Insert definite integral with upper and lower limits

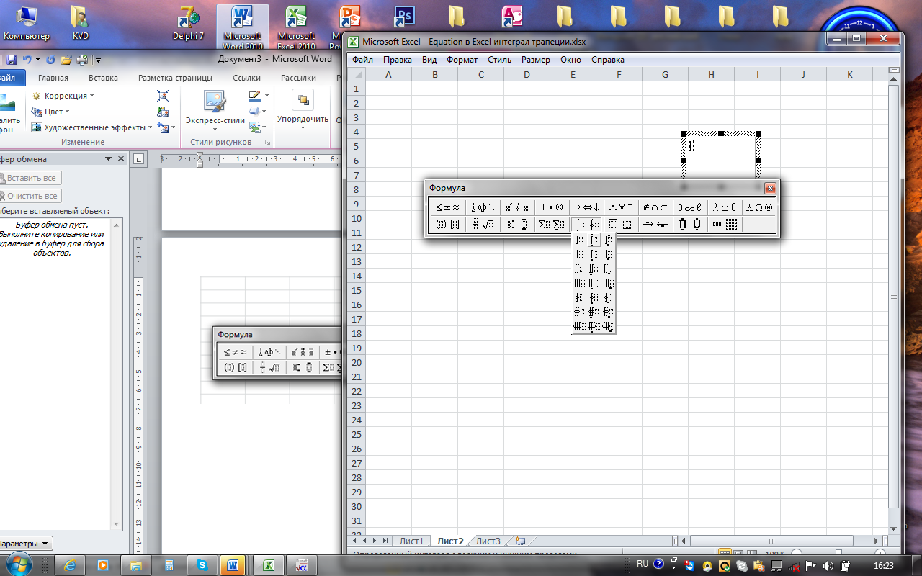(x=594, y=240)
